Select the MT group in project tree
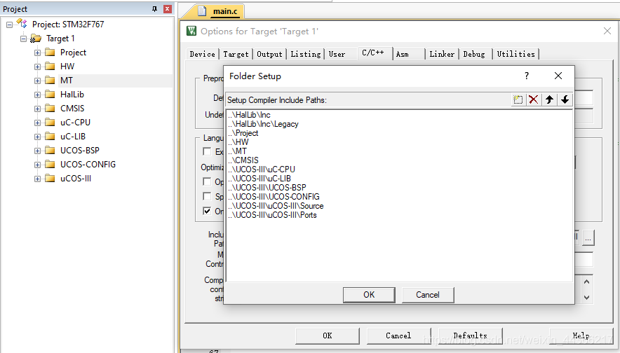 67,81
